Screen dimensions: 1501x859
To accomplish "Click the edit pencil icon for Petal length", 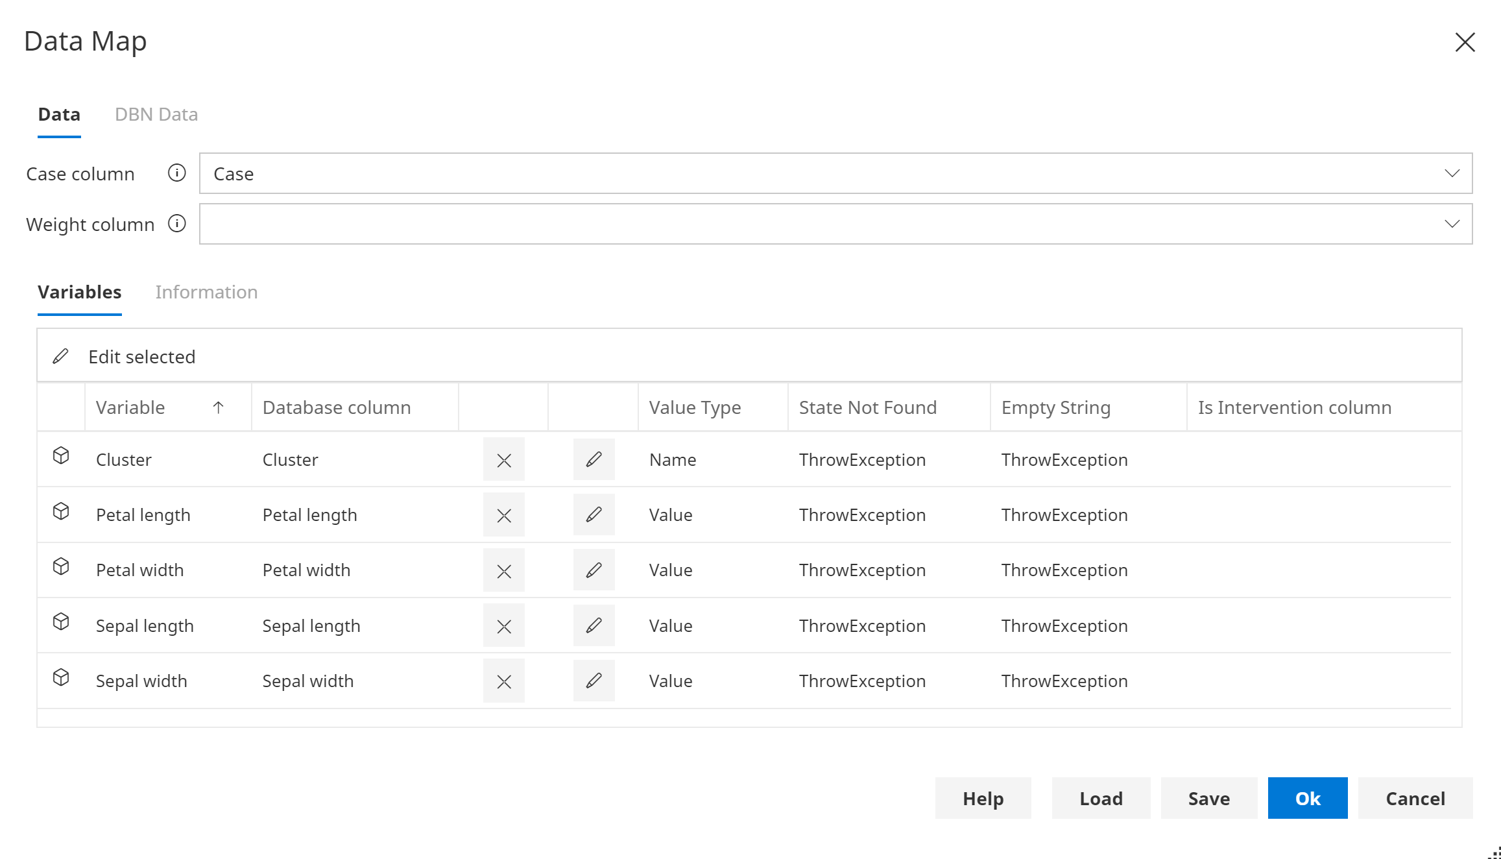I will point(593,514).
